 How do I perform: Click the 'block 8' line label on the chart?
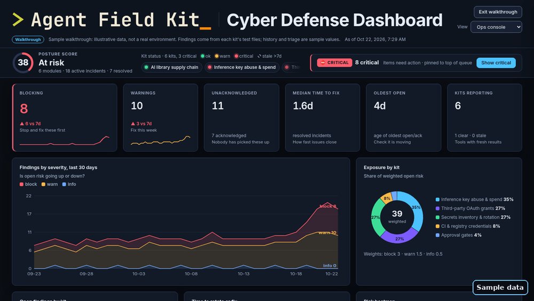tap(328, 206)
